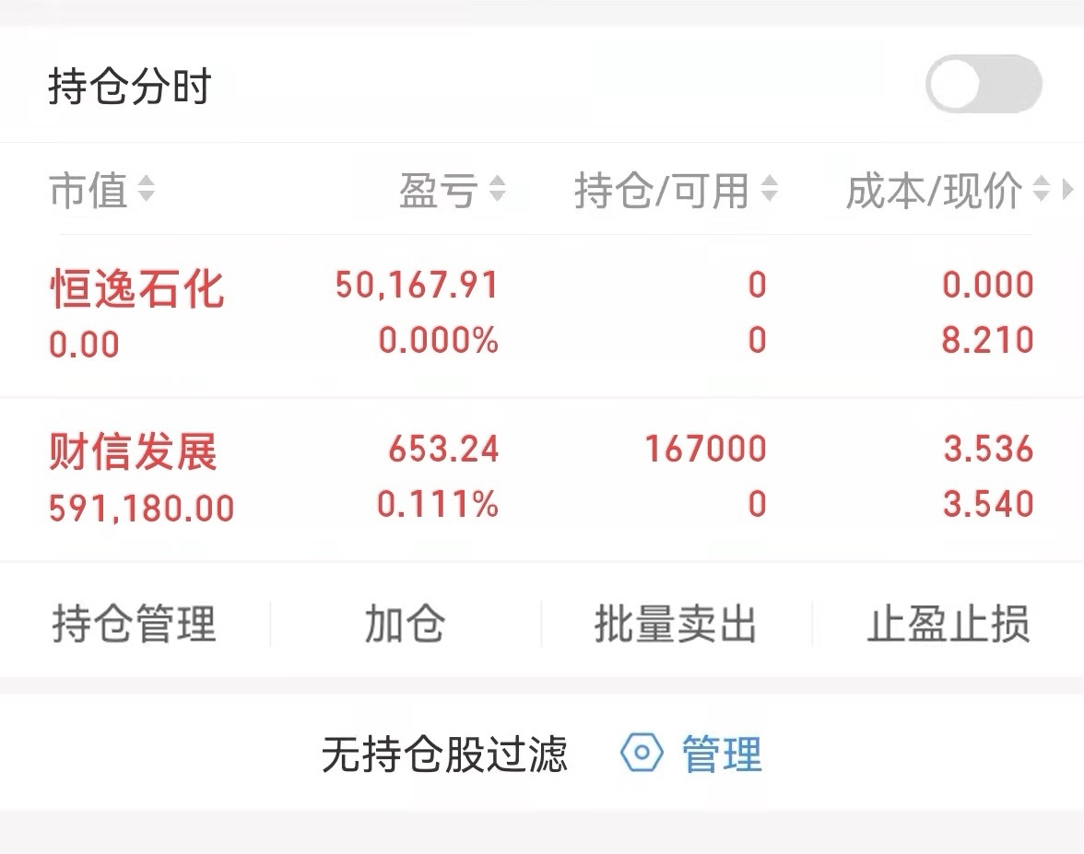
Task: Sort by 市值 column arrows
Action: (146, 189)
